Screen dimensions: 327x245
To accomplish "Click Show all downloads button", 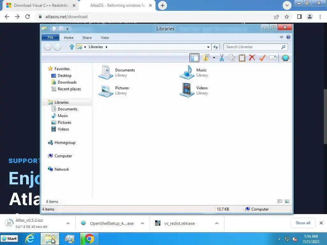I will 303,223.
